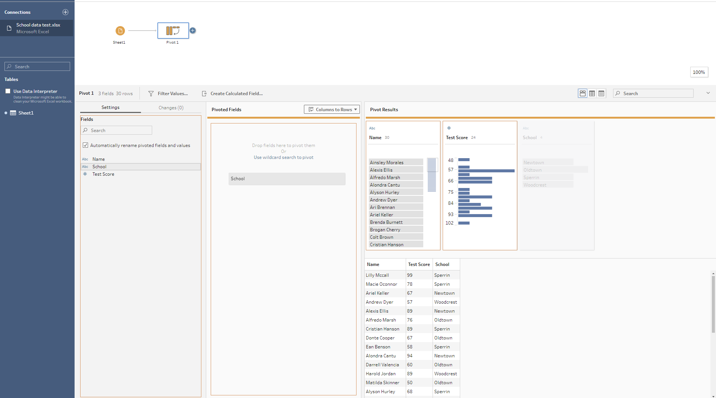Click Use wildcard search to pivot link
This screenshot has height=398, width=716.
coord(283,157)
